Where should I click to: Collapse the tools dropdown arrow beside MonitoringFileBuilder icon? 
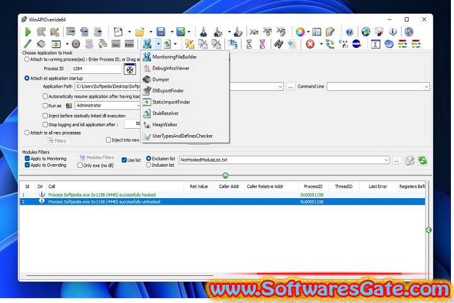click(158, 44)
